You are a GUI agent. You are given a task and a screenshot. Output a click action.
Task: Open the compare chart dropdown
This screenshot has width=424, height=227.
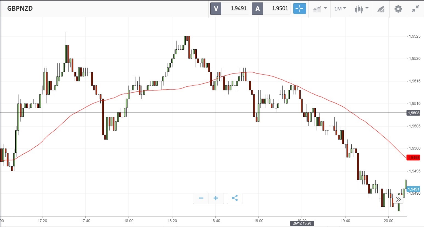320,9
